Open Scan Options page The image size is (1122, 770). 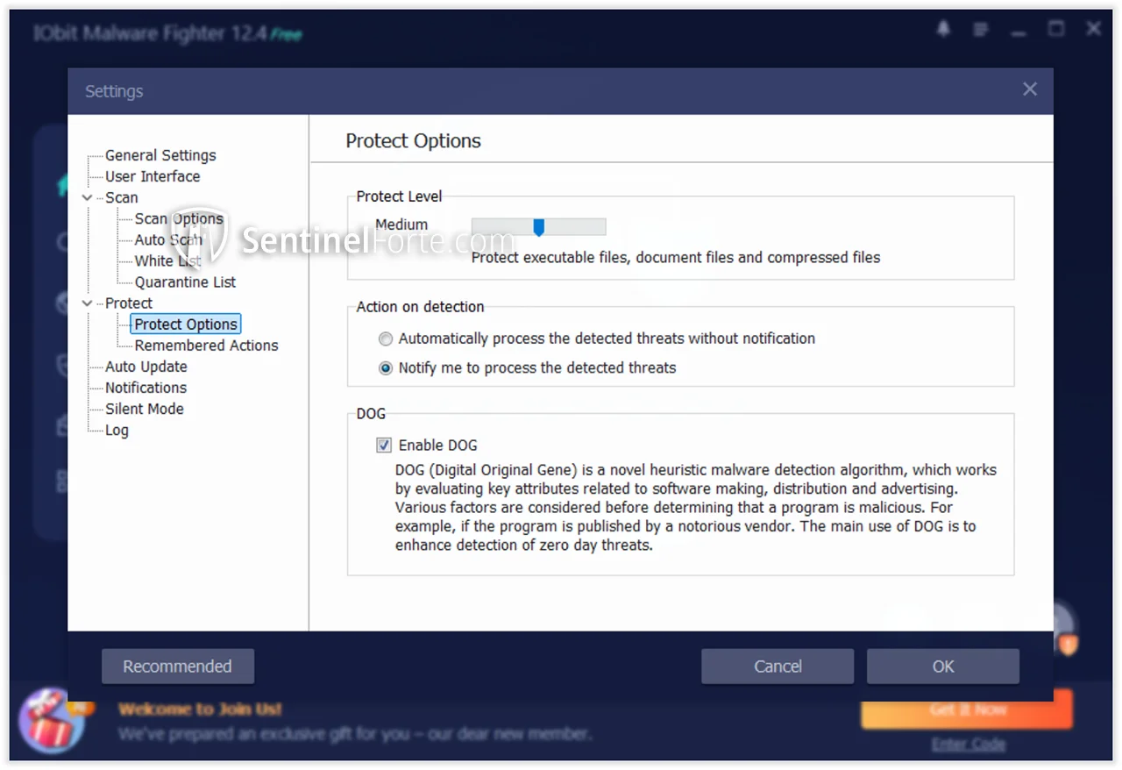pyautogui.click(x=179, y=218)
